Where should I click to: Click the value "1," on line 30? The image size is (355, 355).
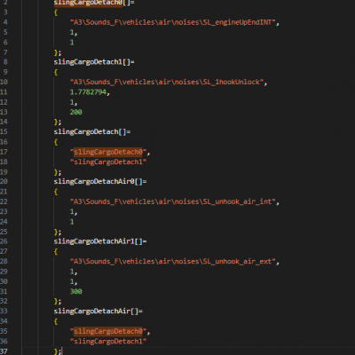(74, 281)
